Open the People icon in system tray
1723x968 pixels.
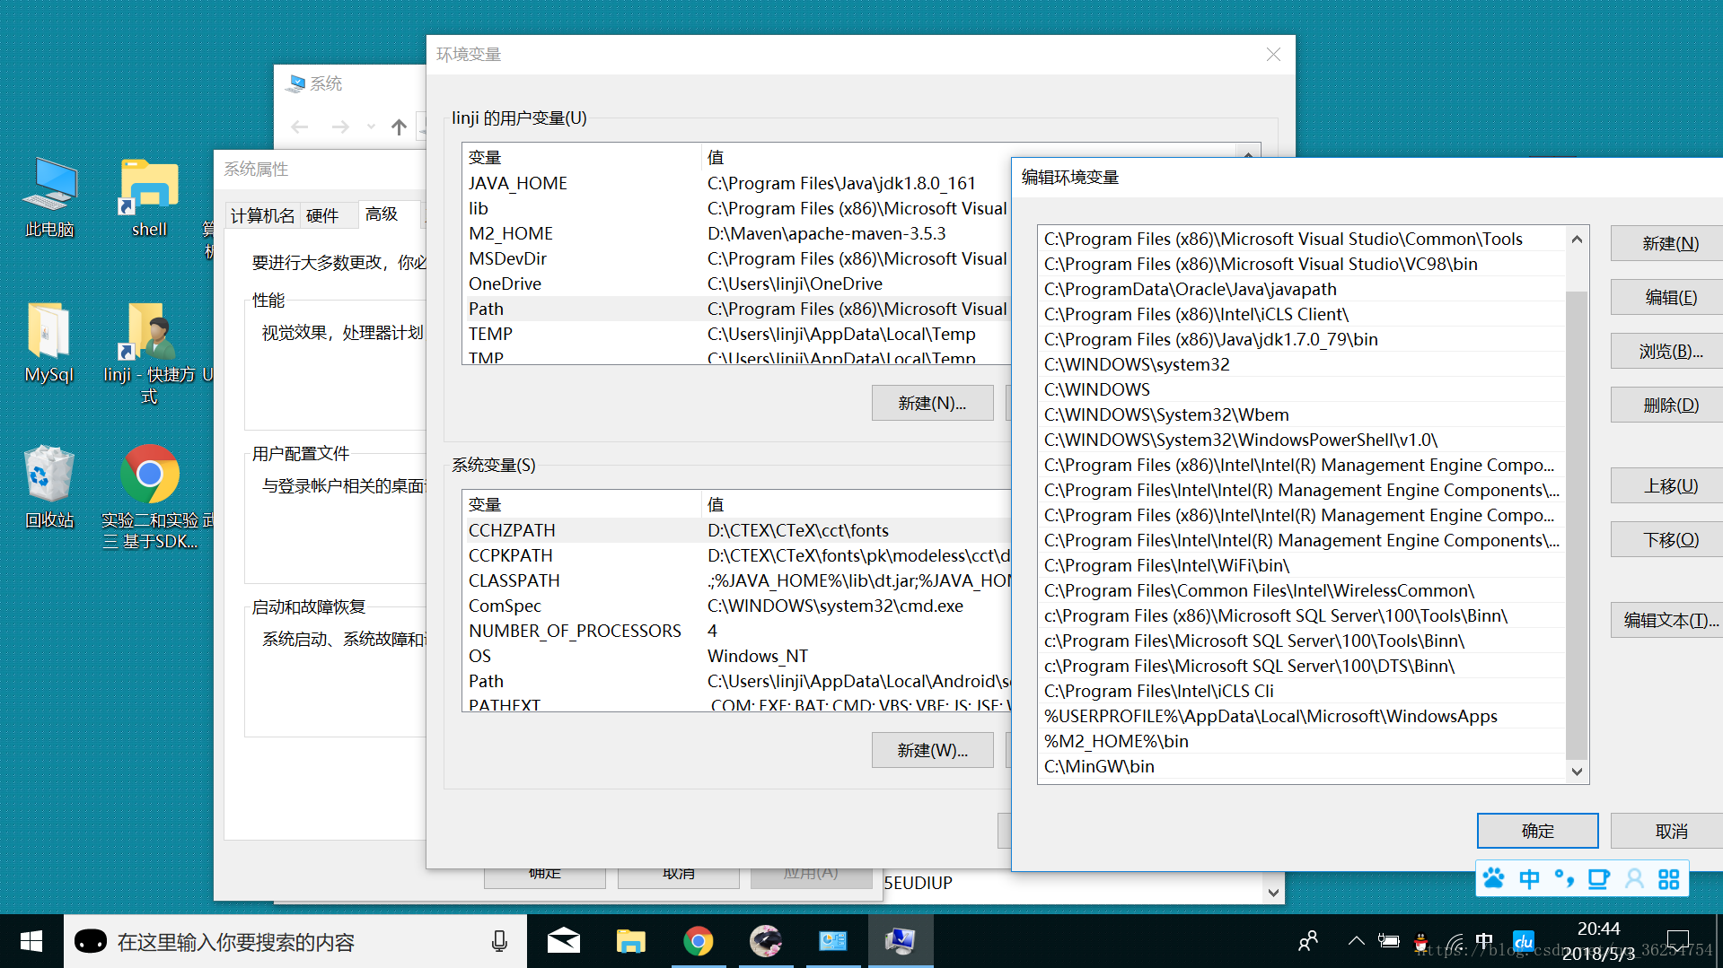pyautogui.click(x=1308, y=941)
